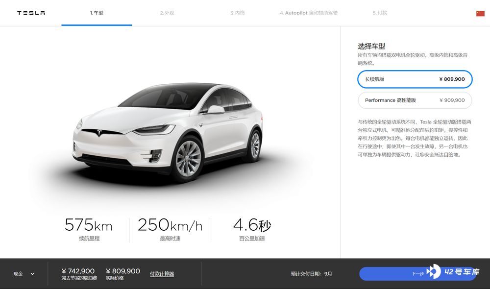This screenshot has height=289, width=490.
Task: Click the white Model X image
Action: (168, 132)
